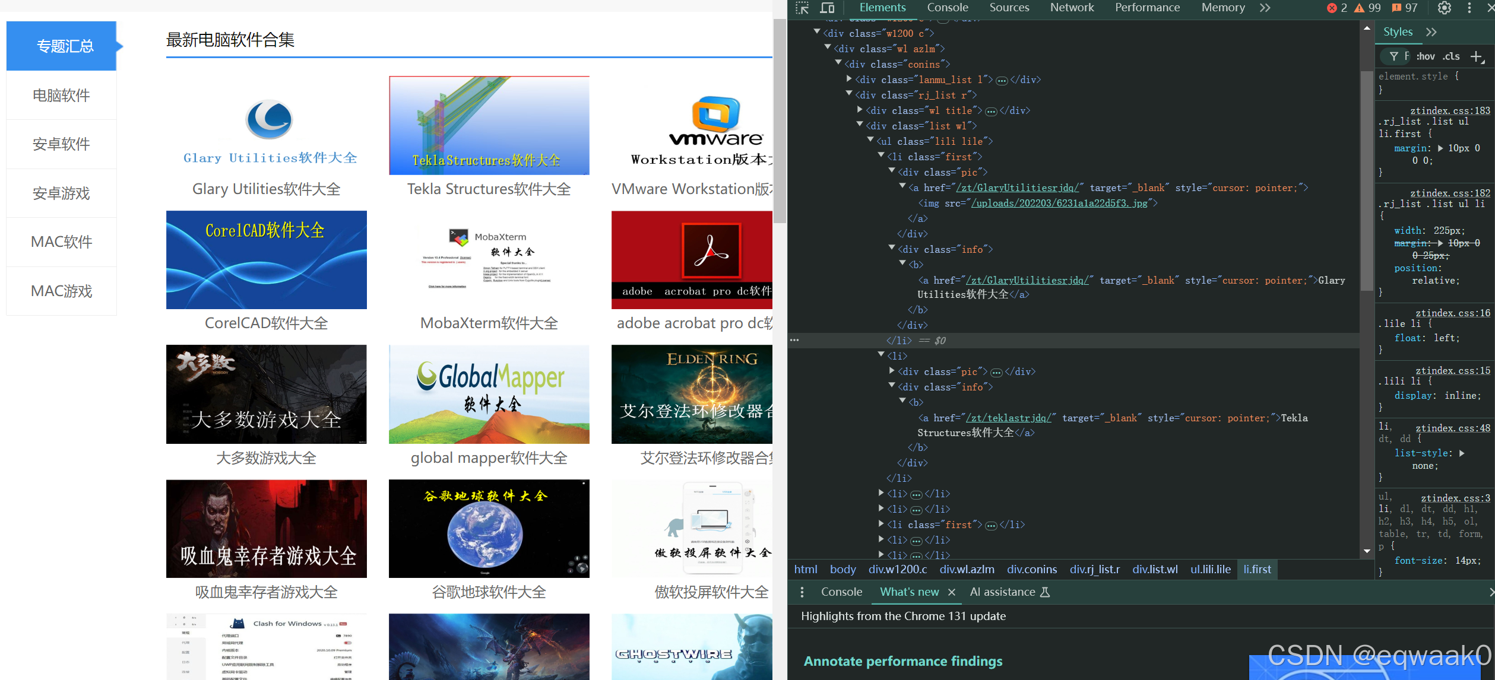Open the console drawer three-dot menu
This screenshot has height=680, width=1495.
[802, 592]
